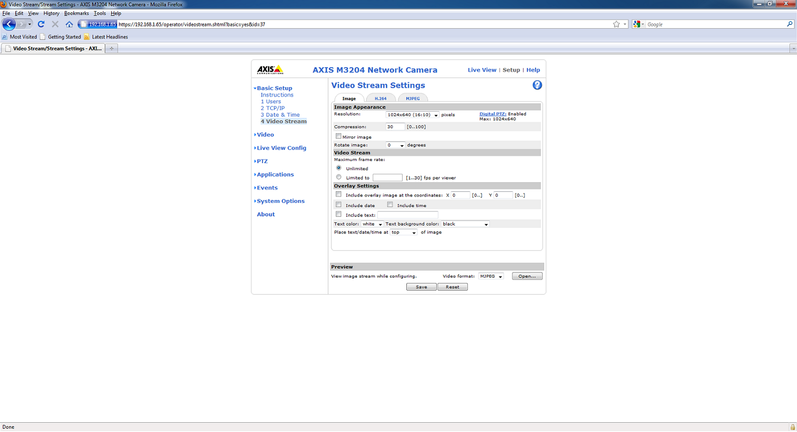Enable the Mirror image checkbox
This screenshot has width=797, height=432.
pos(339,137)
